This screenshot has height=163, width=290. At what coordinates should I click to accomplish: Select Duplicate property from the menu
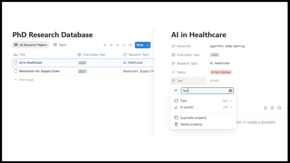[x=193, y=118]
